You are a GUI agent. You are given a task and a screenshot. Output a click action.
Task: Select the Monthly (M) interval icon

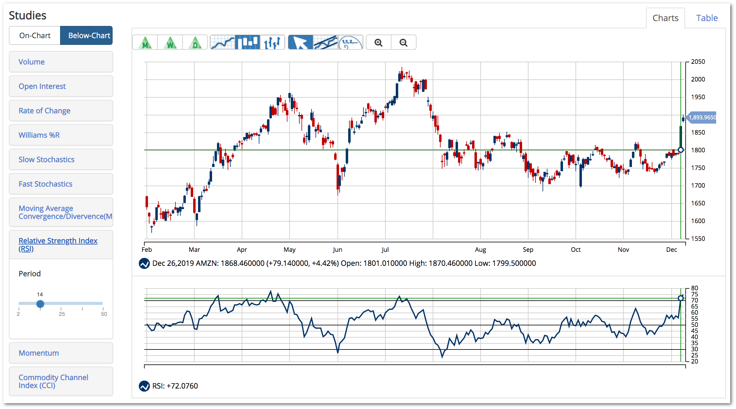coord(145,42)
